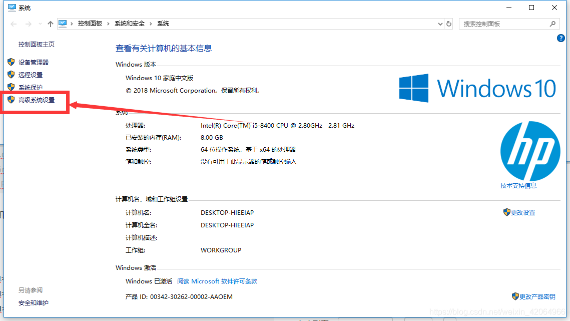Image resolution: width=570 pixels, height=321 pixels.
Task: Click 更改产品密钥 link
Action: (x=537, y=296)
